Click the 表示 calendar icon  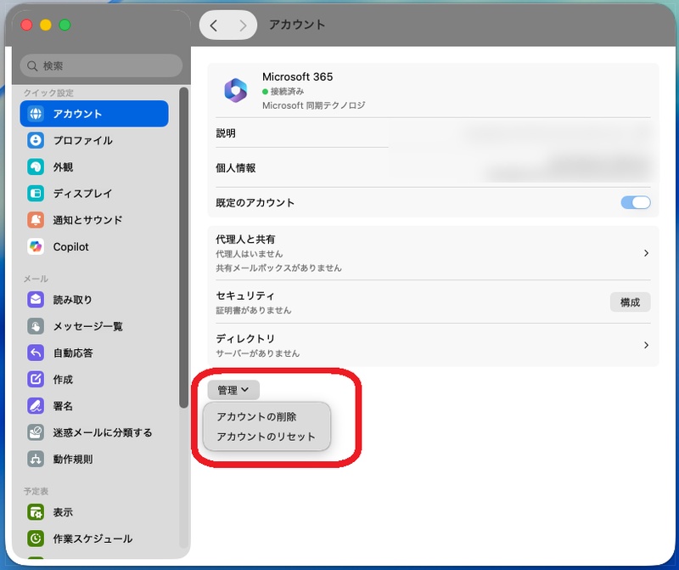tap(36, 512)
